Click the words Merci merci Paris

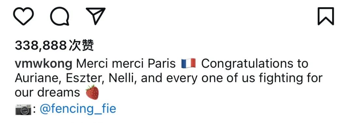(126, 64)
